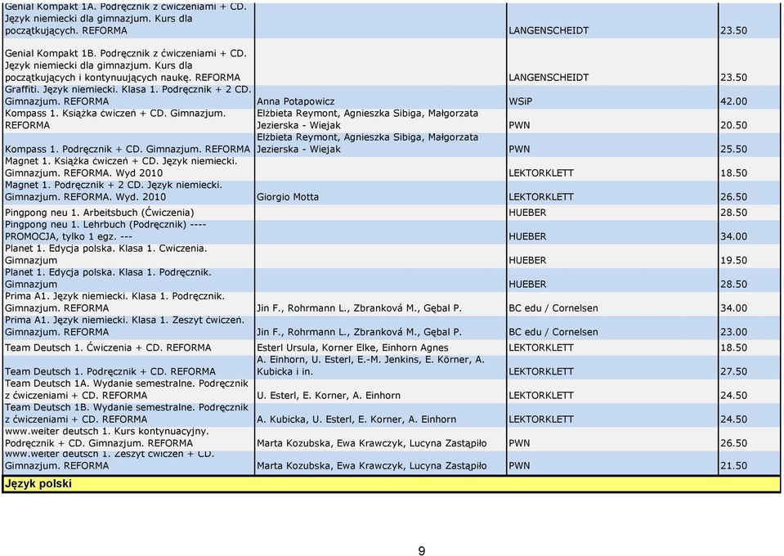Click authors 'Esterl Ursula, Korner Elke, Einhorn Agnes'
784x556 pixels.
tap(352, 348)
